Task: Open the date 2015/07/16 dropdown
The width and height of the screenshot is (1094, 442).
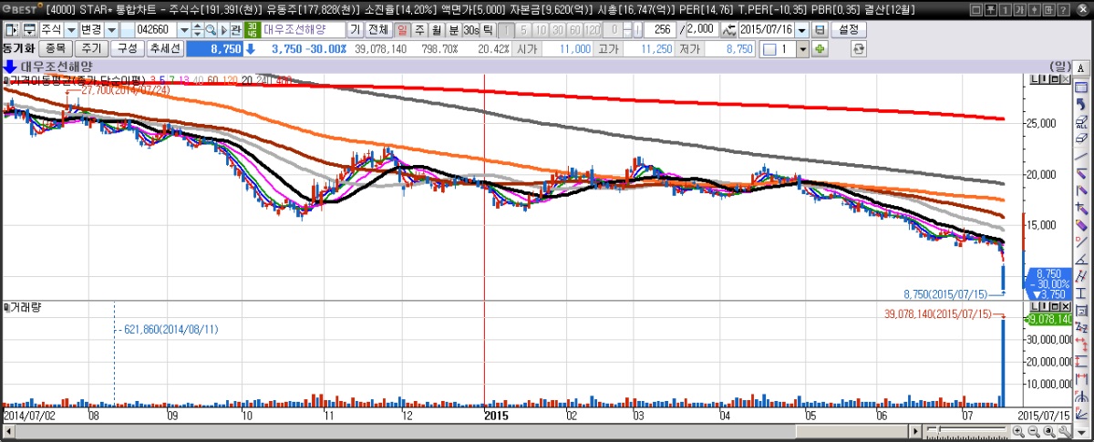Action: click(802, 29)
